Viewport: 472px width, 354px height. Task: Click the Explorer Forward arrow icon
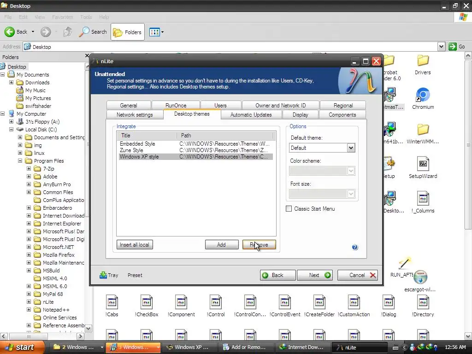point(46,32)
